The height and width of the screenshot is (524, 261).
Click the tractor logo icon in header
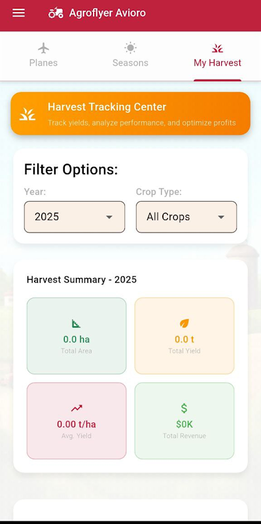click(56, 13)
